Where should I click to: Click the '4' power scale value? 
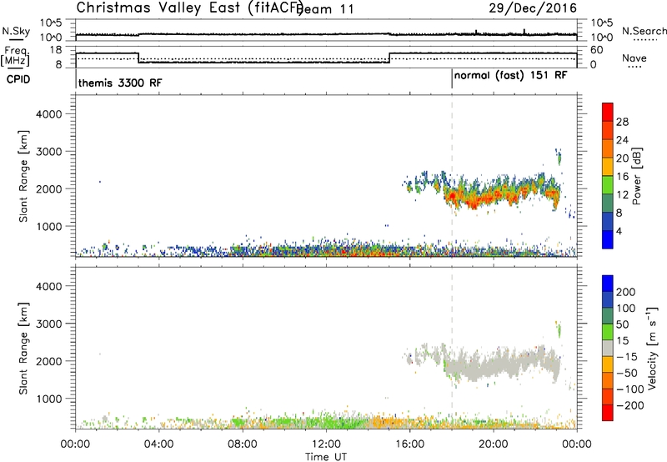click(619, 231)
